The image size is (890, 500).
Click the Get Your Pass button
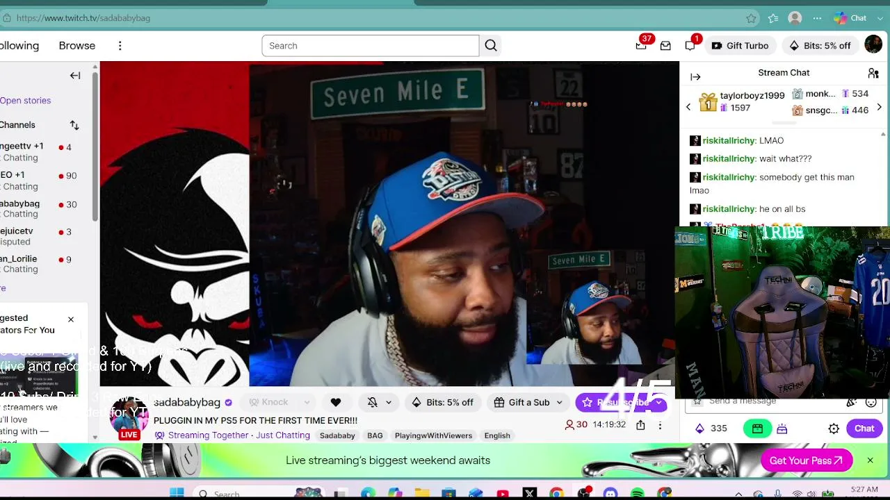[x=807, y=460]
